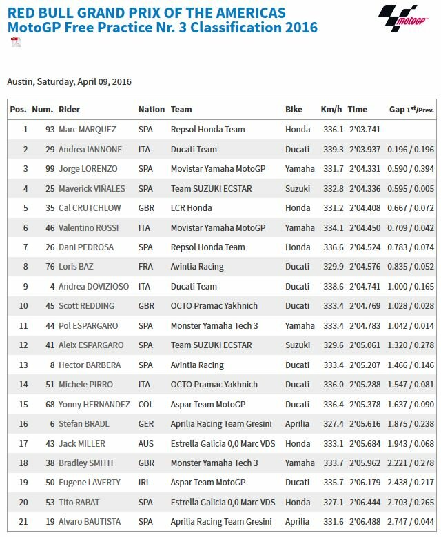Click the Rider column header
Screen dimensions: 441x537
click(x=69, y=110)
